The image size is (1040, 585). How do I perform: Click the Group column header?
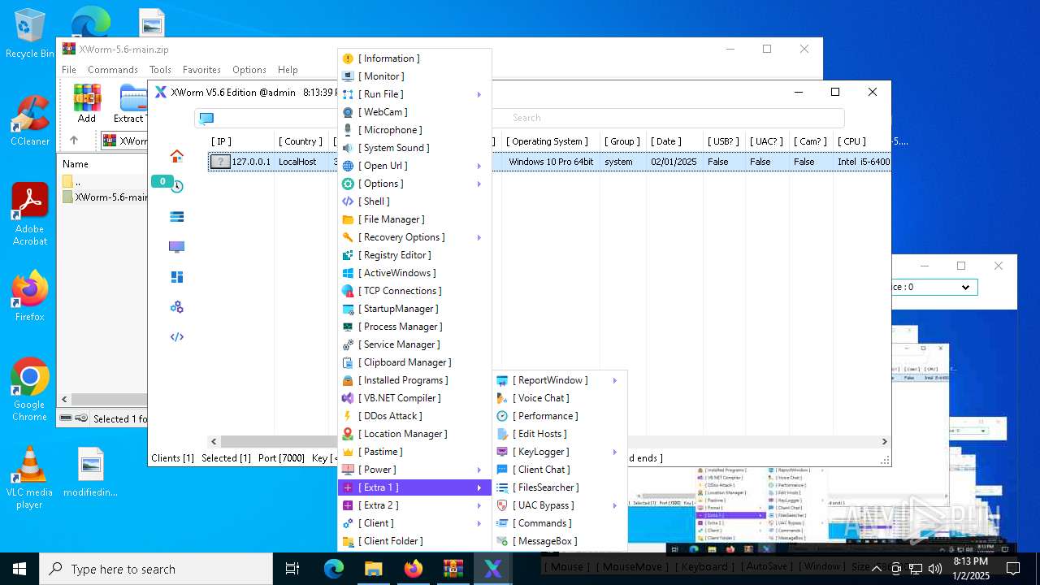tap(622, 141)
